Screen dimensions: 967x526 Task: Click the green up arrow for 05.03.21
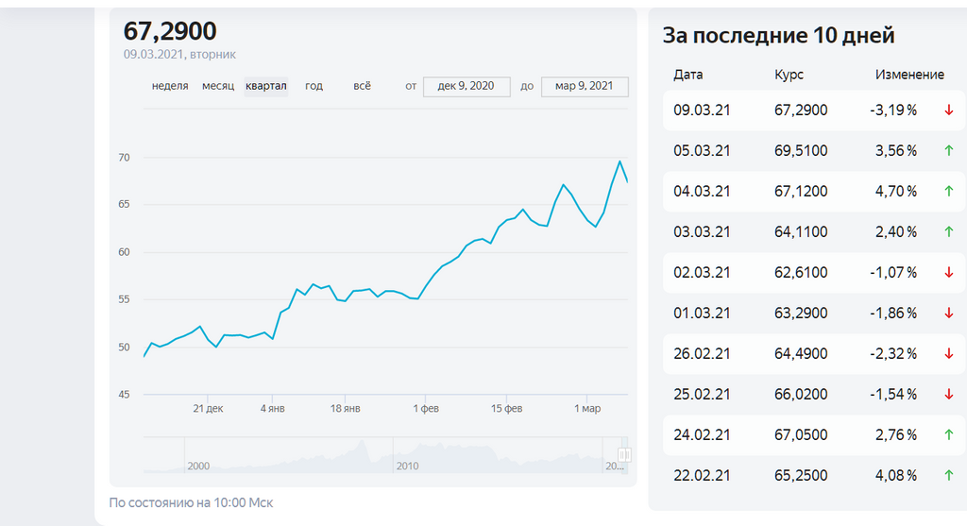tap(948, 151)
